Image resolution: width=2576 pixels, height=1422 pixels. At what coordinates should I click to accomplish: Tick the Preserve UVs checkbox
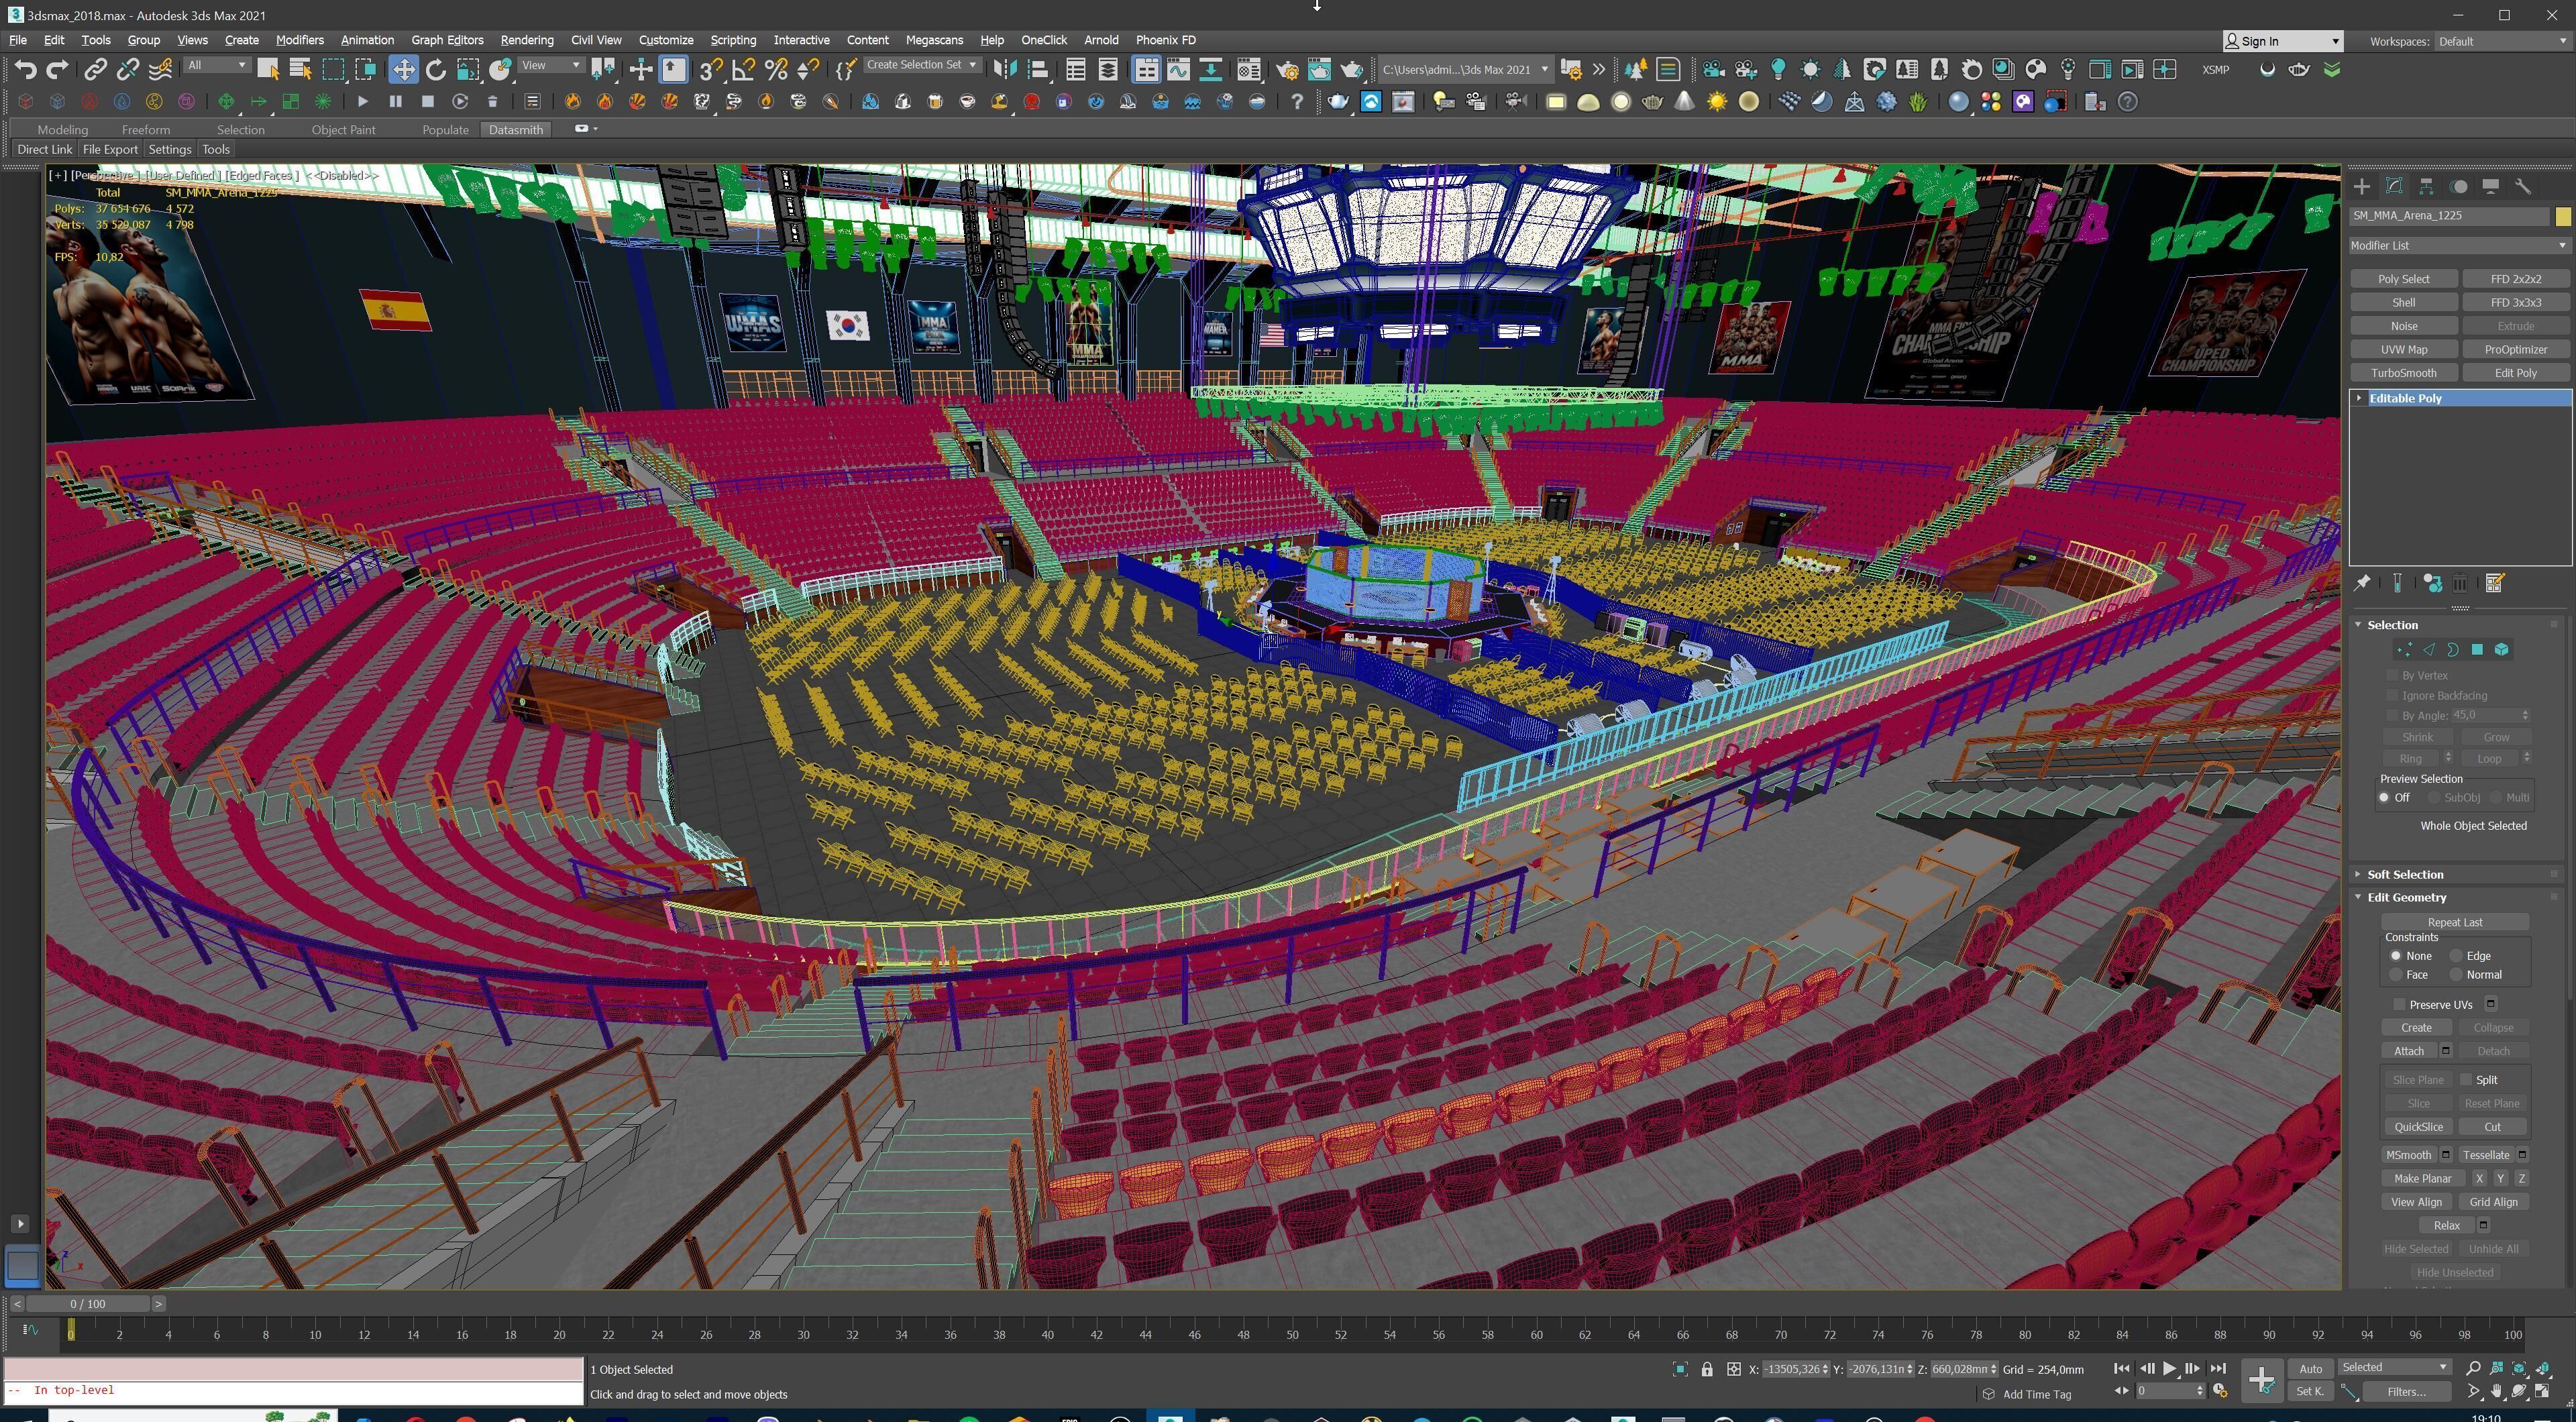point(2398,1004)
